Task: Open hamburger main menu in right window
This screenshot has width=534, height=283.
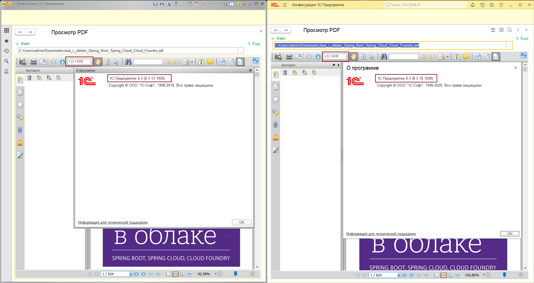Action: coord(285,5)
